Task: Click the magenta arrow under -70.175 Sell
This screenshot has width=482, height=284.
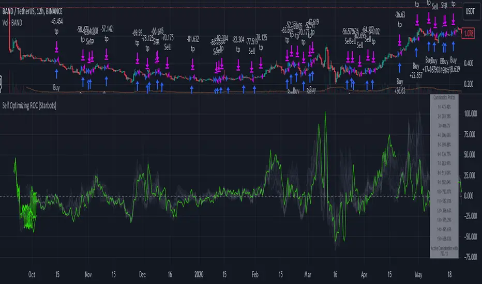Action: (168, 64)
